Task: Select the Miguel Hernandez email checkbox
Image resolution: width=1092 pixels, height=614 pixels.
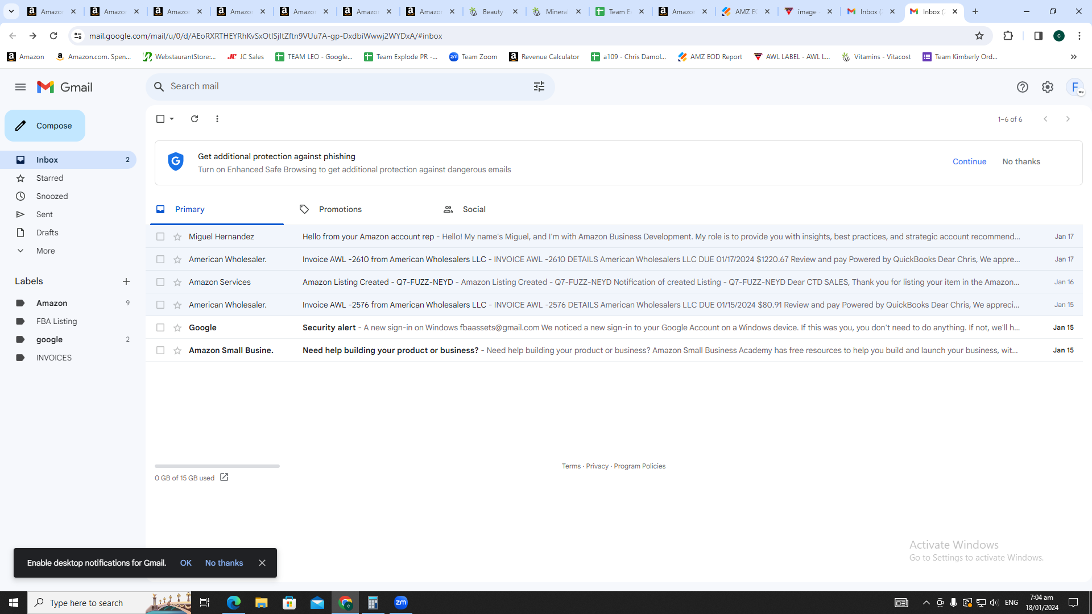Action: tap(160, 237)
